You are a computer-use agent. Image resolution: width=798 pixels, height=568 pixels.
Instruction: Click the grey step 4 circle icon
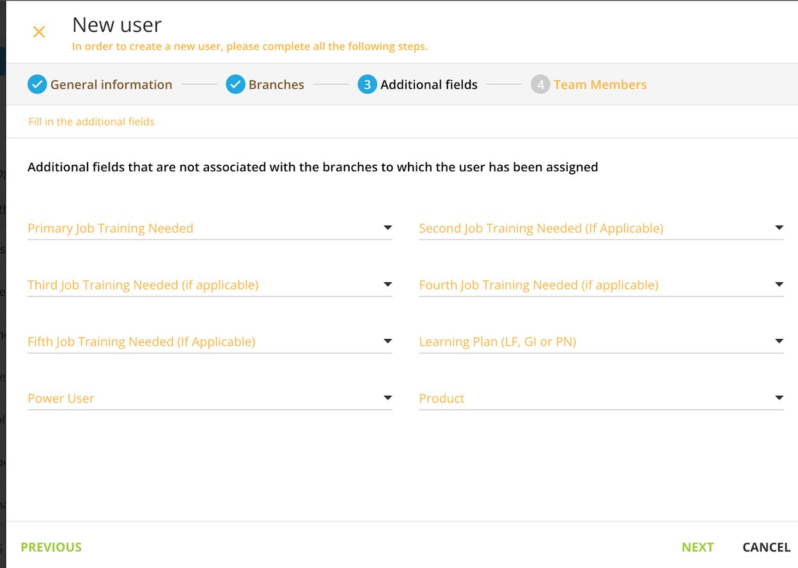coord(540,84)
